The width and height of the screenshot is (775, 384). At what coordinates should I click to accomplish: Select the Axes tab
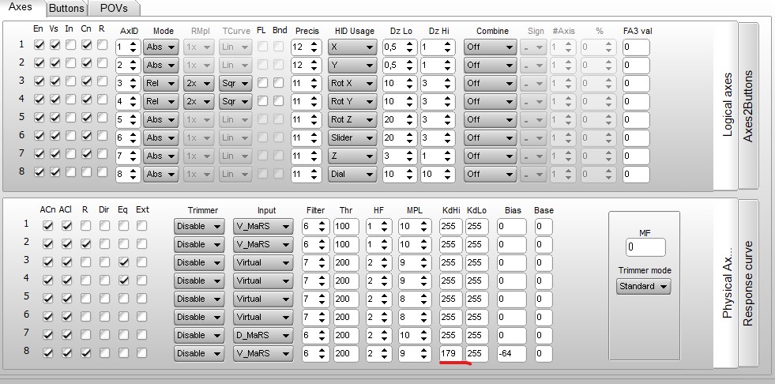tap(21, 7)
